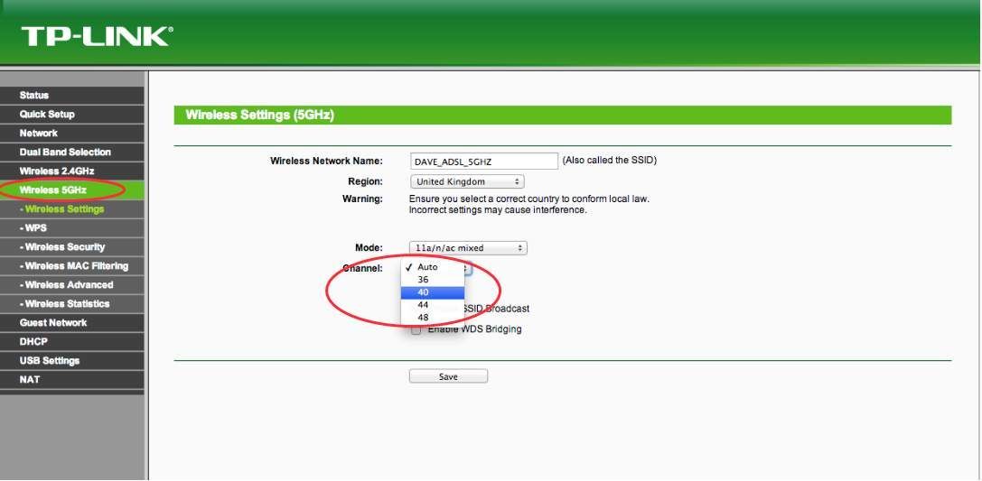Go to the Network section

tap(72, 134)
